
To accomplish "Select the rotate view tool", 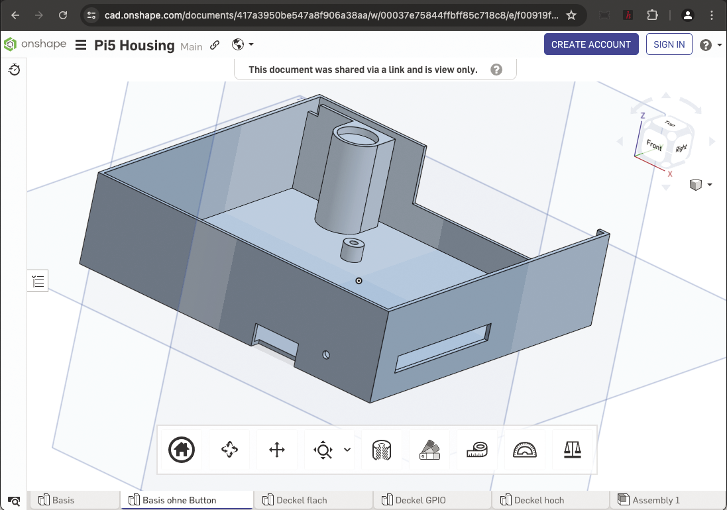I will pyautogui.click(x=229, y=450).
